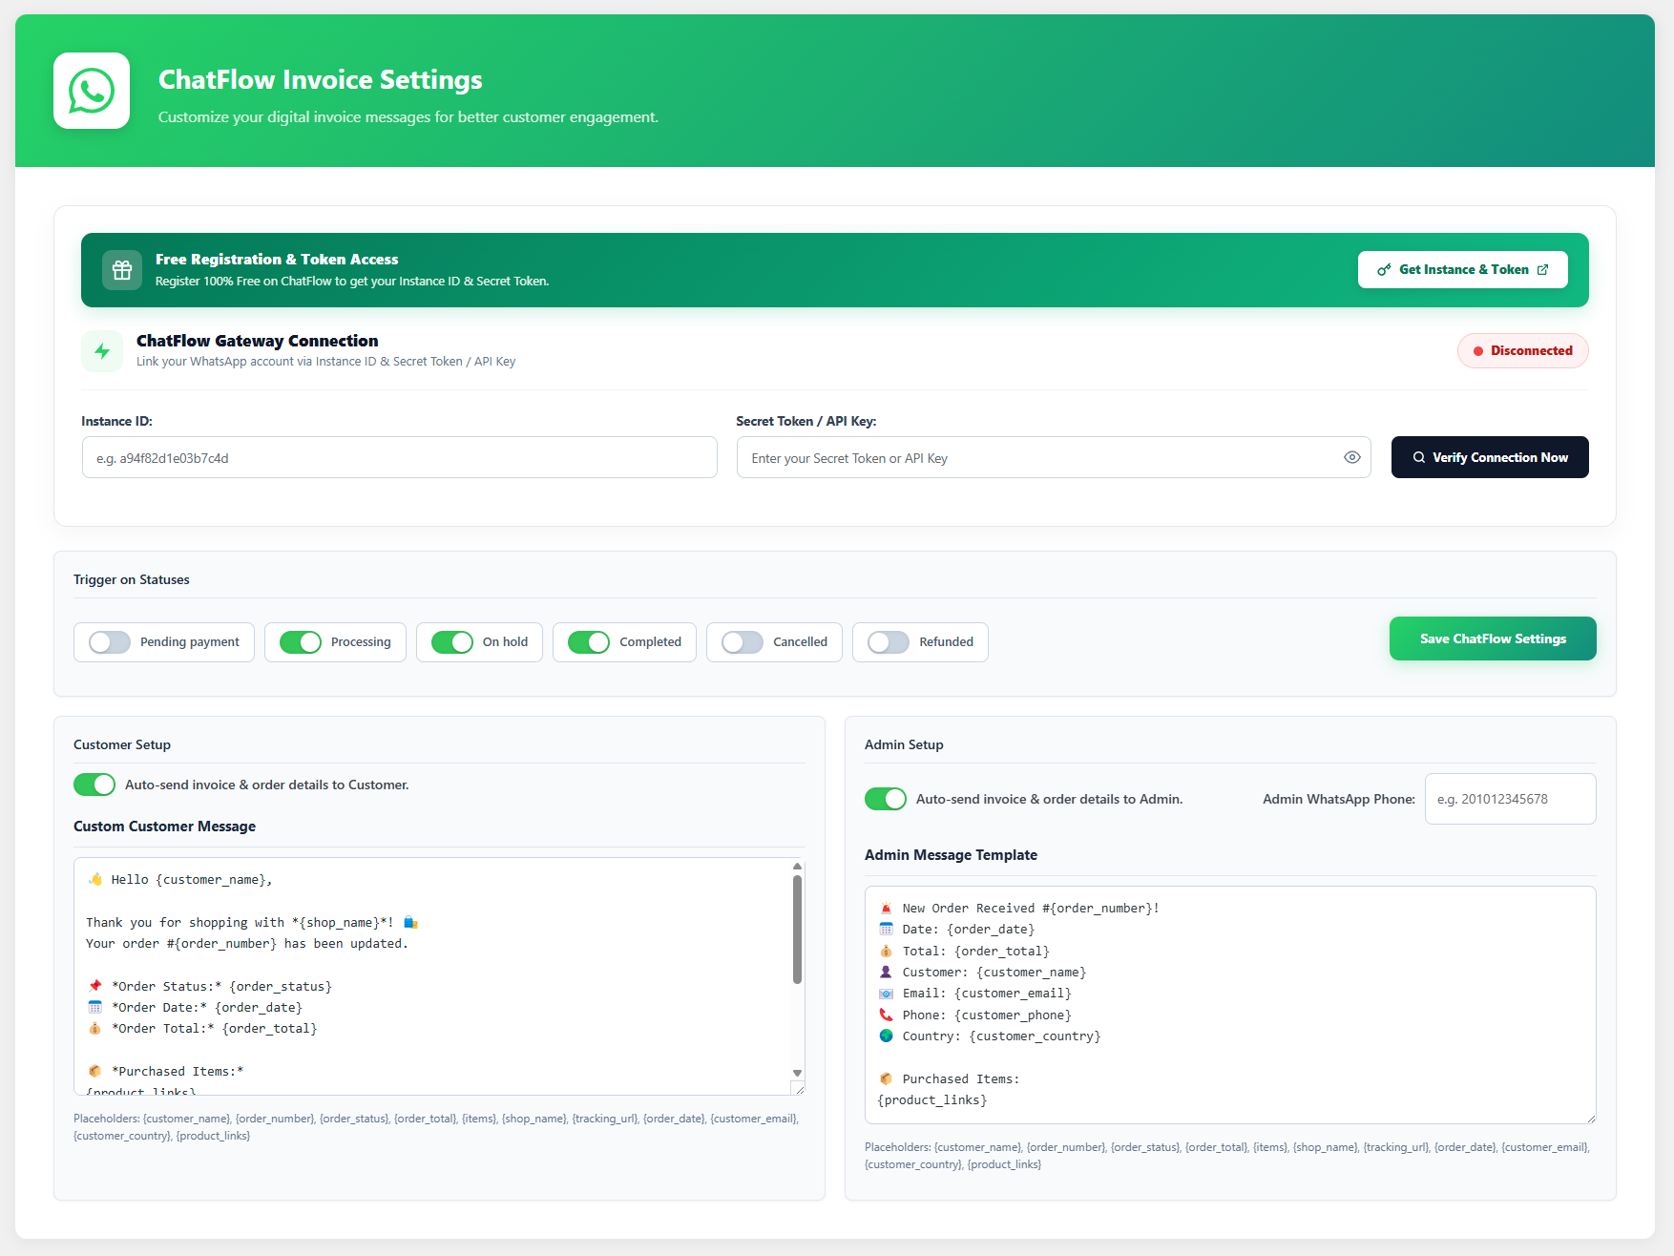The height and width of the screenshot is (1256, 1674).
Task: Click the customer message scrollbar down arrow
Action: point(798,1074)
